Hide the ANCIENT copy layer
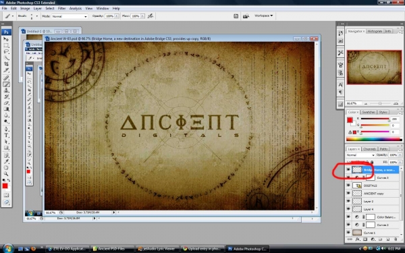The height and width of the screenshot is (253, 405). tap(348, 193)
